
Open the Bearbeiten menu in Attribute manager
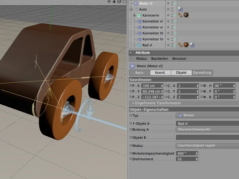pos(159,59)
